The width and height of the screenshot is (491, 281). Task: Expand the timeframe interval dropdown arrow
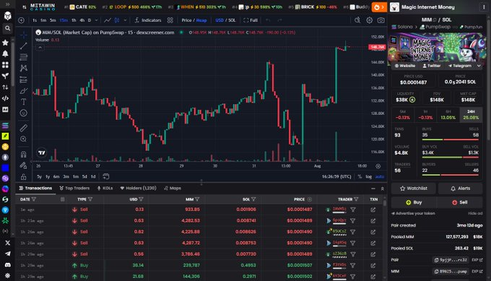(x=96, y=20)
